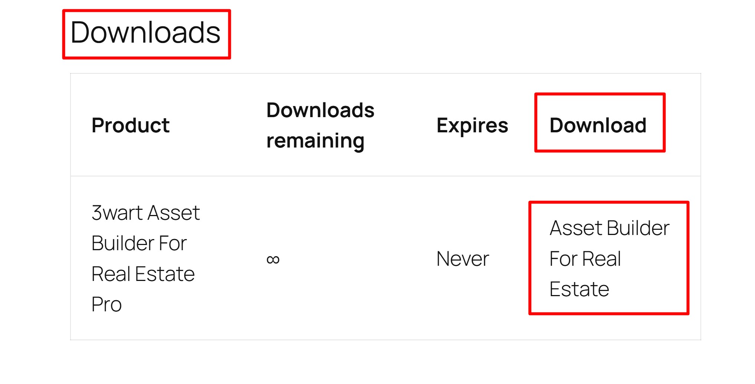Click the Downloads remaining column header

(320, 125)
